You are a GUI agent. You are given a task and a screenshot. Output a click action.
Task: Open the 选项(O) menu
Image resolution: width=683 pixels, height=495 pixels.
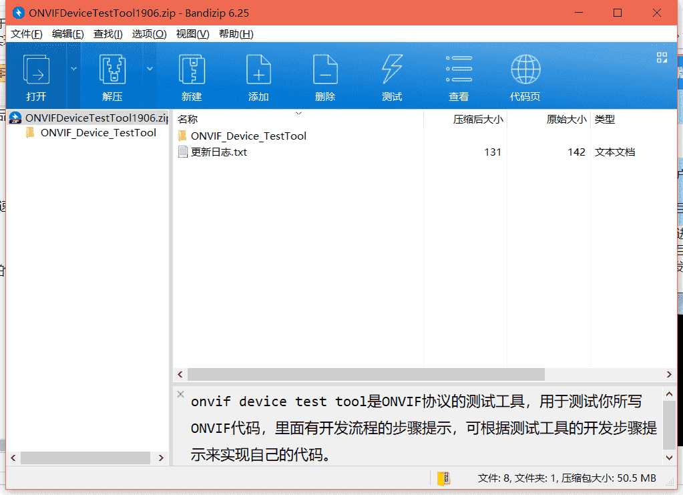(149, 34)
